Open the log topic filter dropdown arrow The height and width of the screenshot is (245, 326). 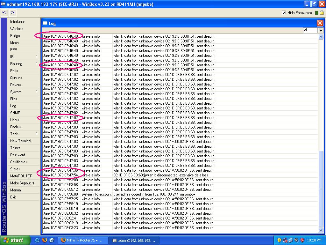[321, 30]
